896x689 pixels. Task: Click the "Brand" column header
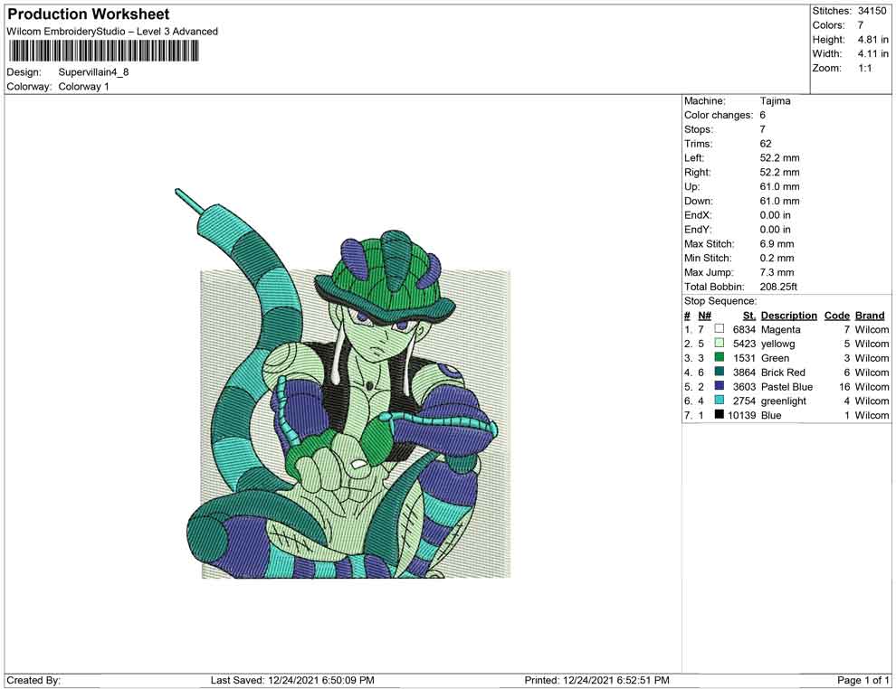click(x=870, y=316)
